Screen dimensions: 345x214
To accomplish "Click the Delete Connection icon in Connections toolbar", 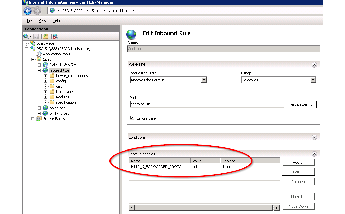I will (x=55, y=36).
